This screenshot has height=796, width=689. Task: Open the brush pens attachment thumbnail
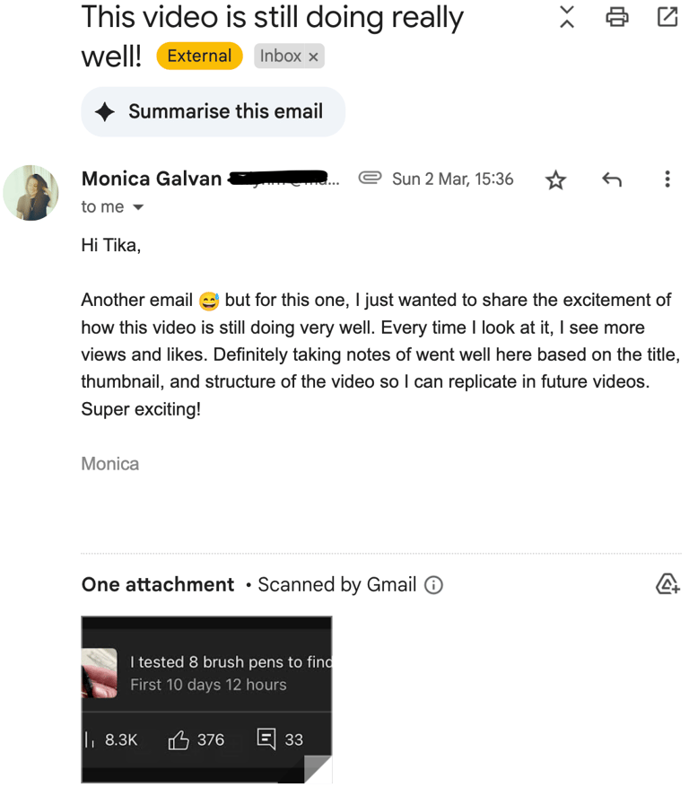point(206,699)
